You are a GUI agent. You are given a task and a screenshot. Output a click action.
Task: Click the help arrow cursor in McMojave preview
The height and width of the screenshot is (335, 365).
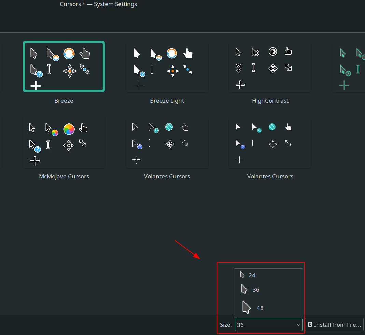[35, 146]
